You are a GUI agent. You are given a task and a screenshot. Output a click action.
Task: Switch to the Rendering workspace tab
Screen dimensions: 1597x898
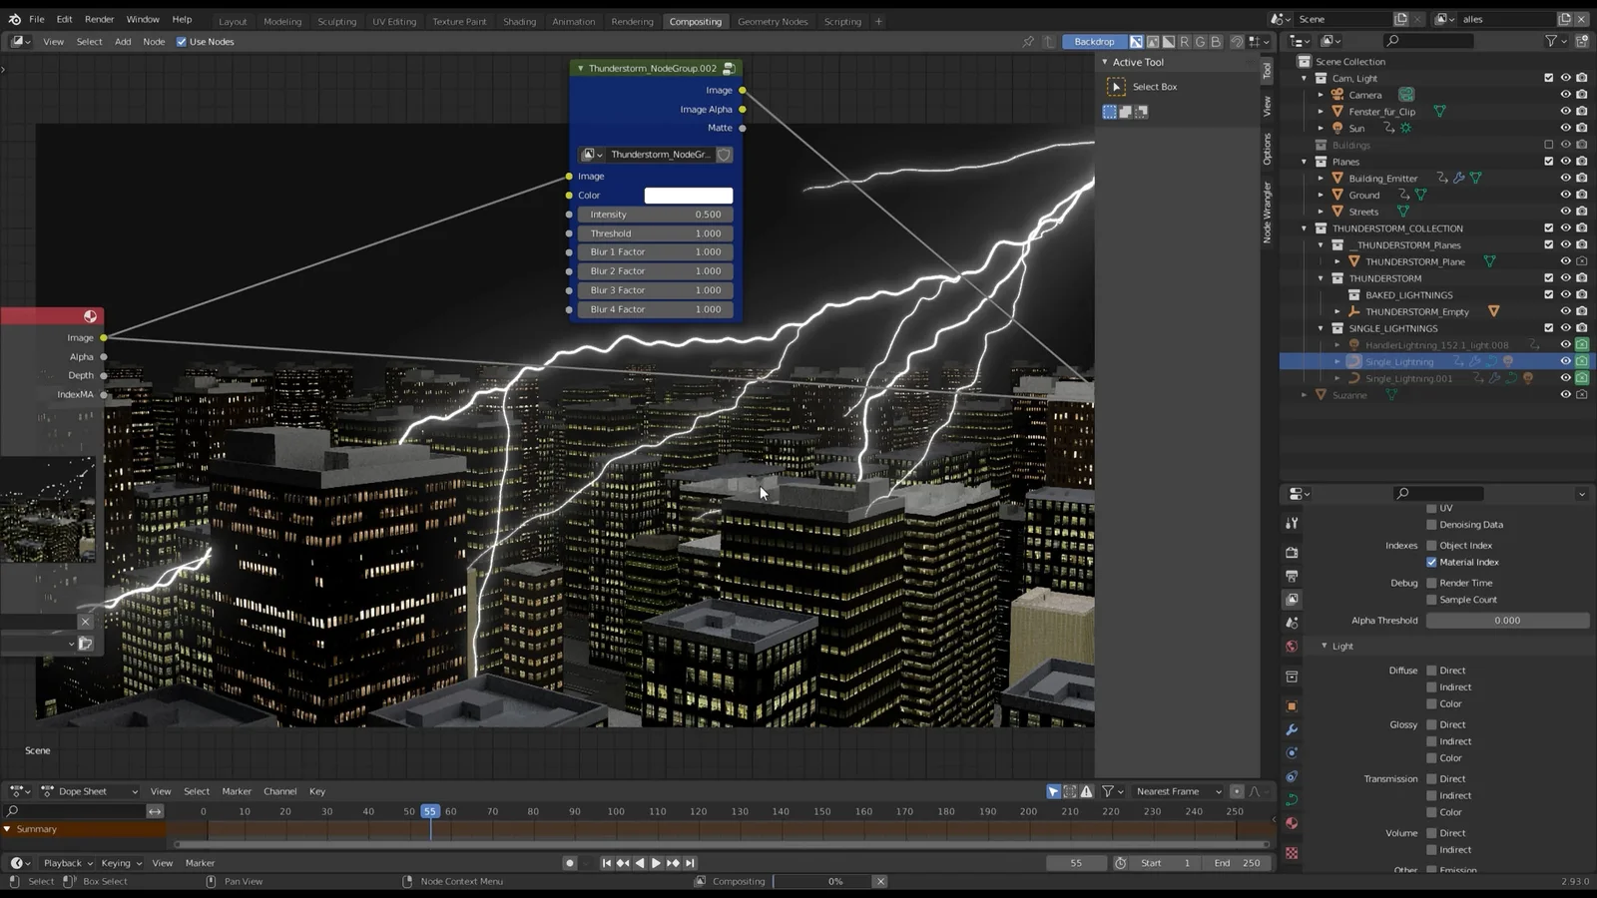tap(632, 20)
